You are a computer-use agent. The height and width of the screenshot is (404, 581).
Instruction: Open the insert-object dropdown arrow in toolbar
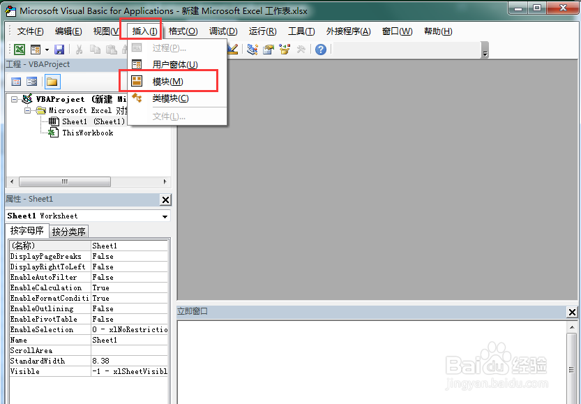[x=47, y=50]
